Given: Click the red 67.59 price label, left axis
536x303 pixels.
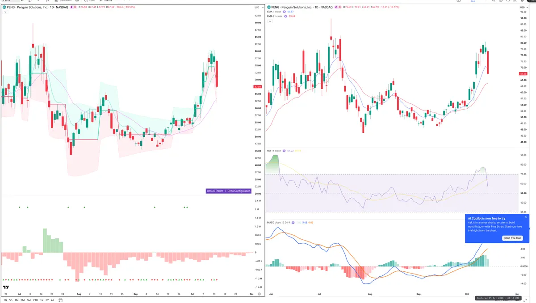Looking at the screenshot, I should click(x=257, y=86).
